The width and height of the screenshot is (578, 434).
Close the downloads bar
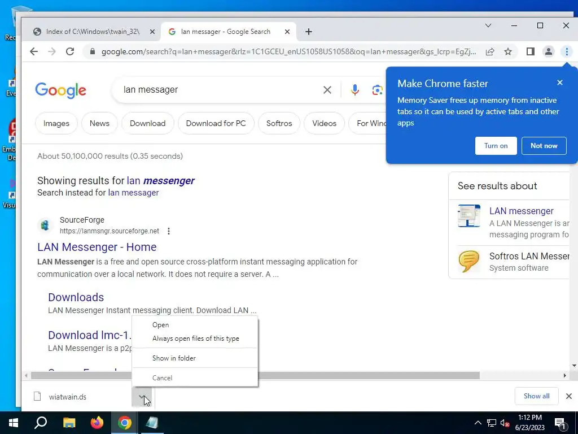tap(569, 396)
